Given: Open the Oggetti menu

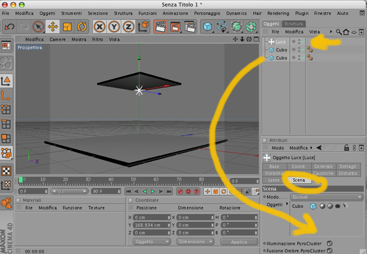Looking at the screenshot, I should [47, 14].
